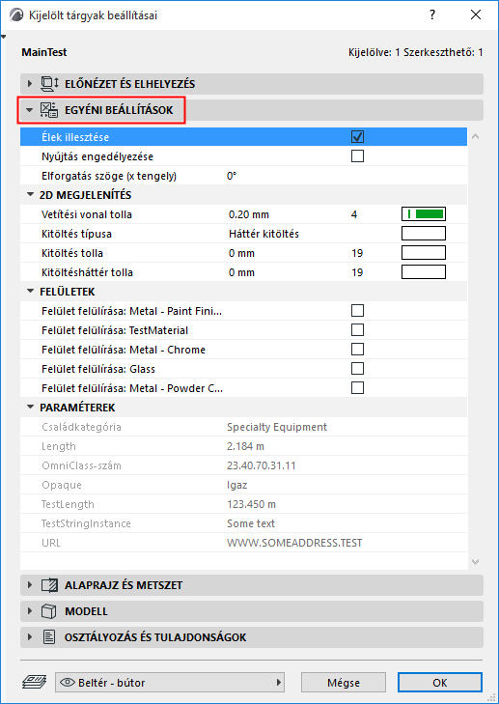
Task: Toggle surface override Metal - Paint Finish checkbox
Action: point(358,311)
